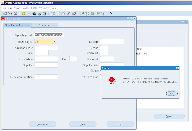Screen dimensions: 192x131
Task: Open the Show Navigator compass icon
Action: pos(16,14)
